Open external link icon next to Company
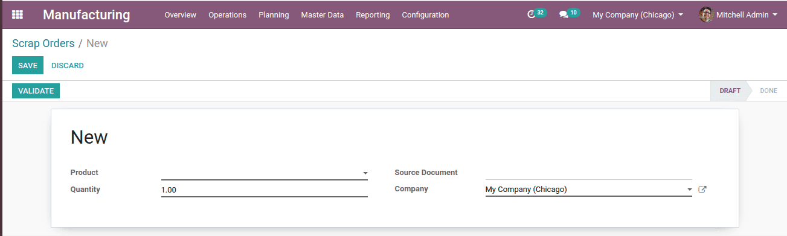This screenshot has height=236, width=787. tap(702, 189)
